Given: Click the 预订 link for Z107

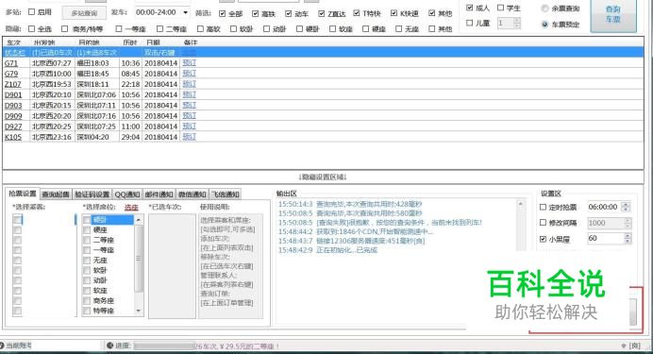Looking at the screenshot, I should [189, 84].
